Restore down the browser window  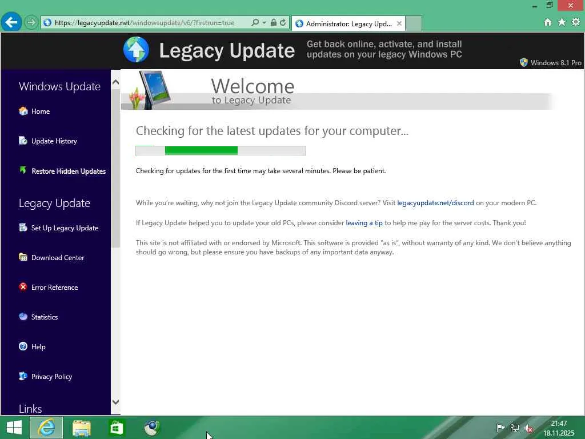[549, 5]
